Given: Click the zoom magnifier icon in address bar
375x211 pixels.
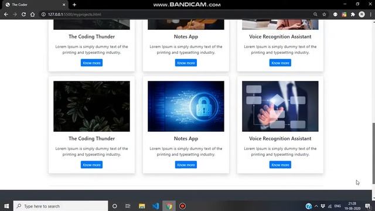Looking at the screenshot, I should (x=315, y=14).
